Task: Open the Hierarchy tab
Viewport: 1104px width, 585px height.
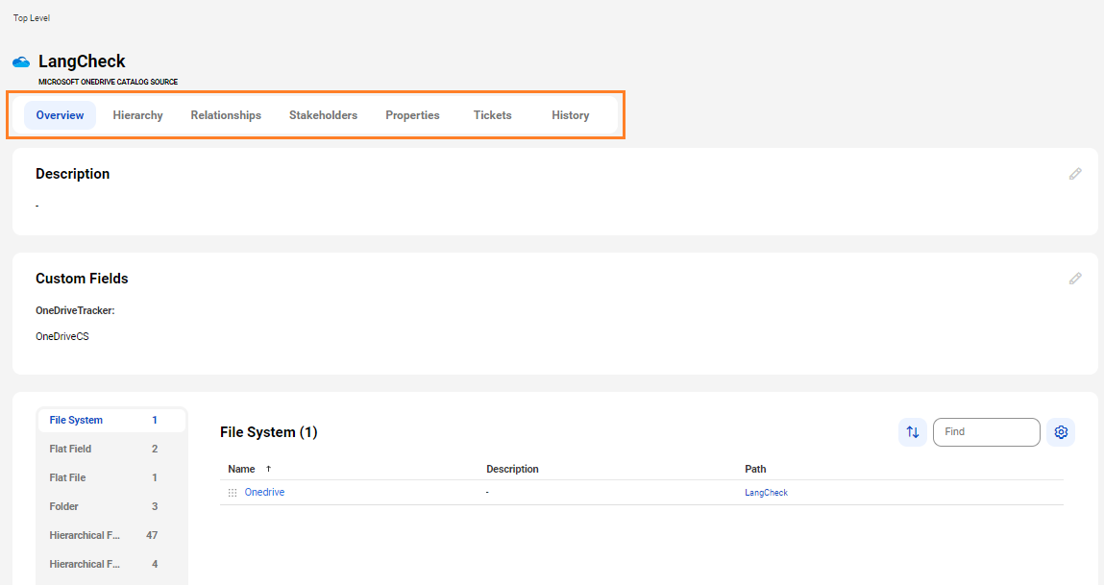Action: 138,115
